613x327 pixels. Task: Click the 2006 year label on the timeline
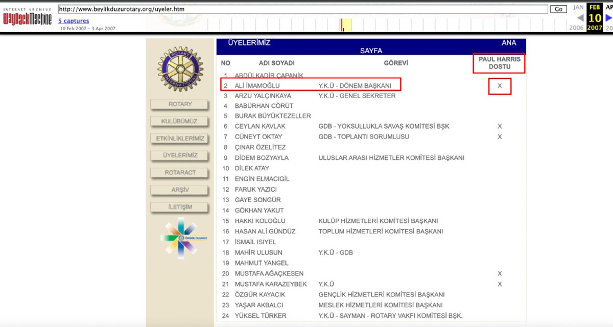577,28
